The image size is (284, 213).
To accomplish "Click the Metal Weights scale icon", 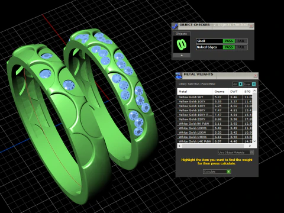I will [x=179, y=76].
